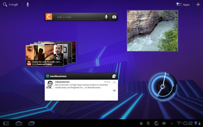Open the nerdbusiness account title
203x127 pixels.
pyautogui.click(x=58, y=76)
